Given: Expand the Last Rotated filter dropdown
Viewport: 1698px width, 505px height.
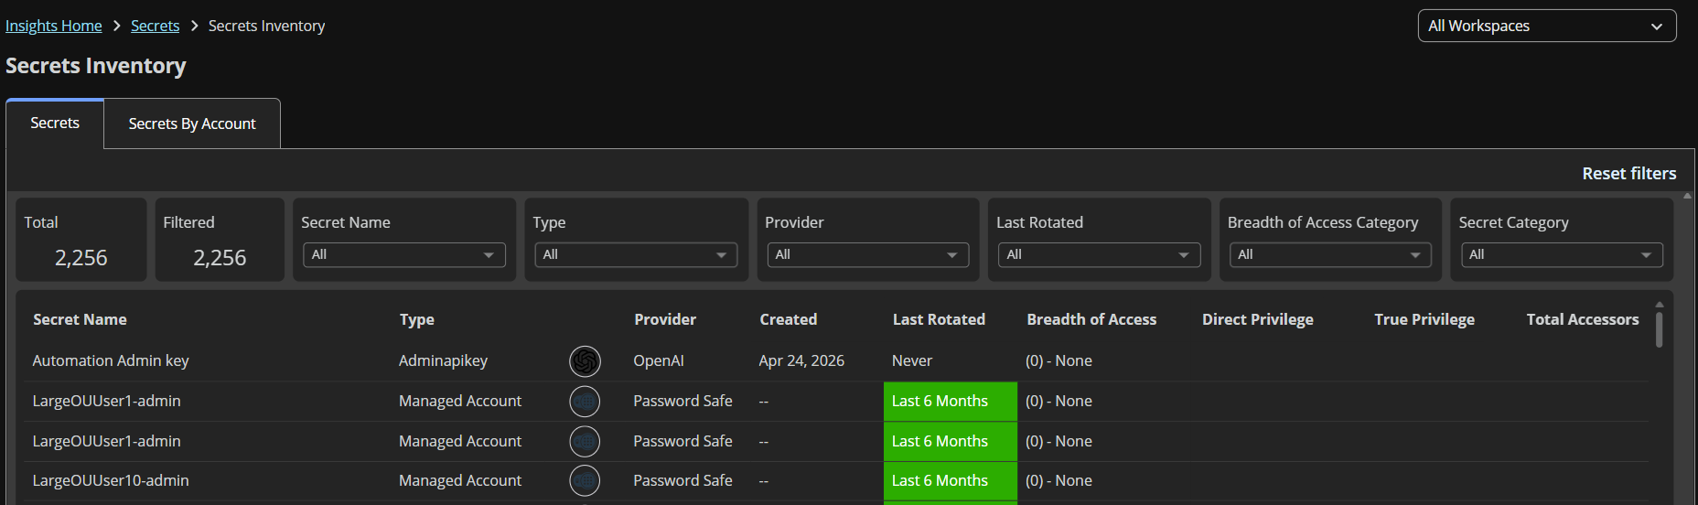Looking at the screenshot, I should pyautogui.click(x=1100, y=255).
